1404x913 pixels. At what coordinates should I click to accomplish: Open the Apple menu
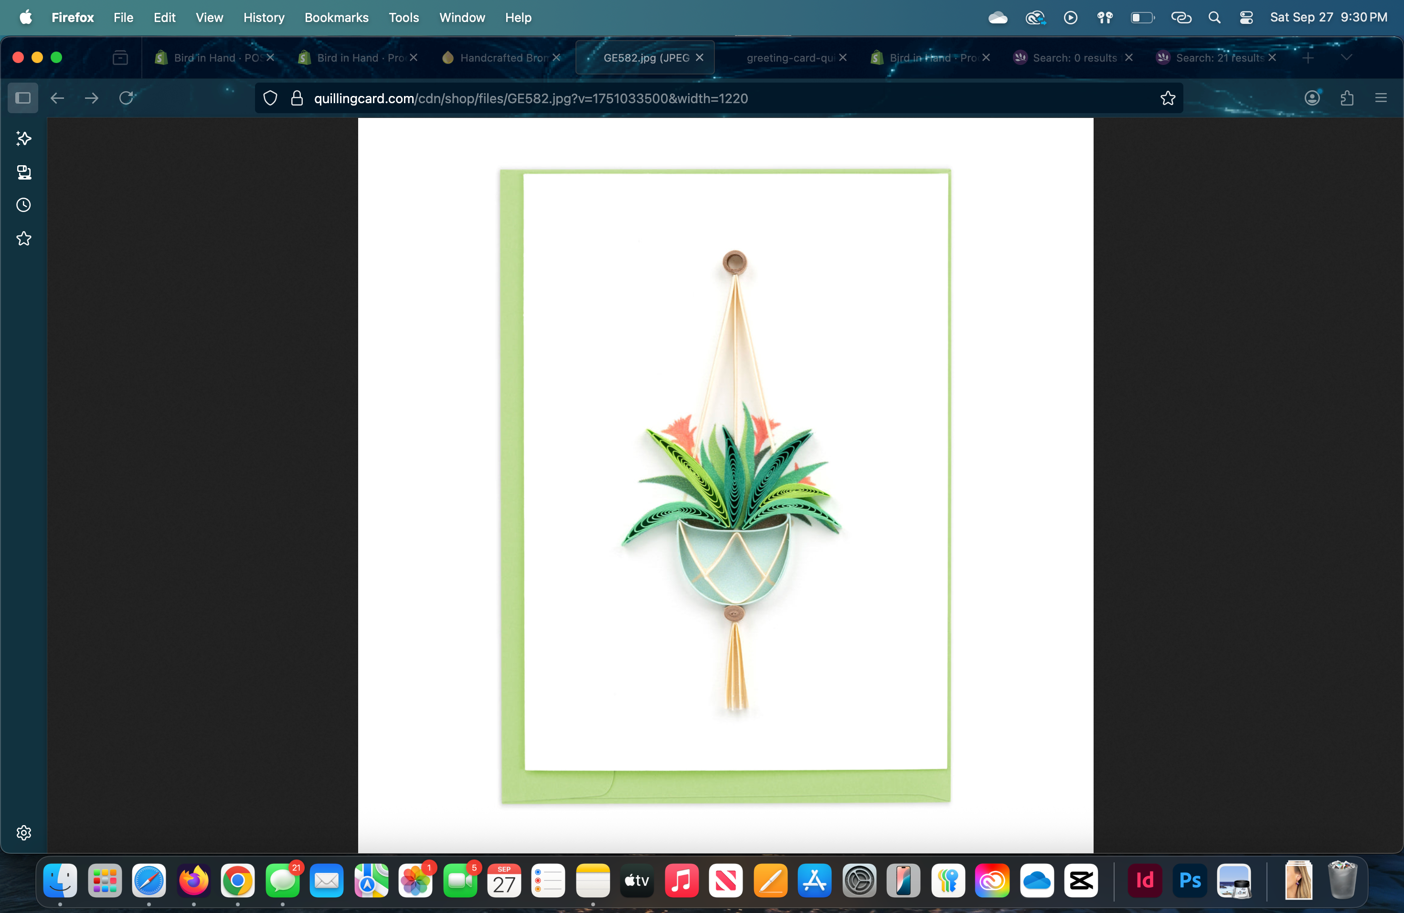tap(25, 17)
